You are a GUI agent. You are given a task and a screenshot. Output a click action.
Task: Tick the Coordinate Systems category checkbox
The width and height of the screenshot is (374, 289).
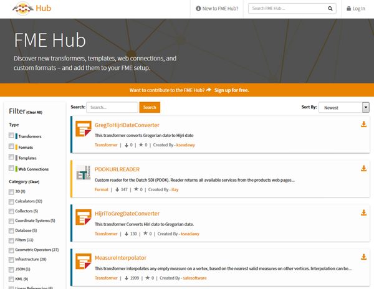coord(11,221)
